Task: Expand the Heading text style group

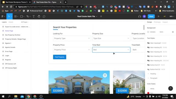Action: pos(148,74)
